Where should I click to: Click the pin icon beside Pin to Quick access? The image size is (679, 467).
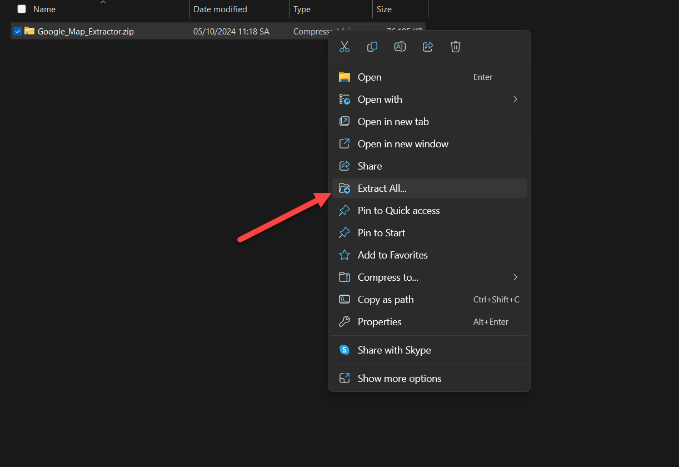tap(345, 210)
